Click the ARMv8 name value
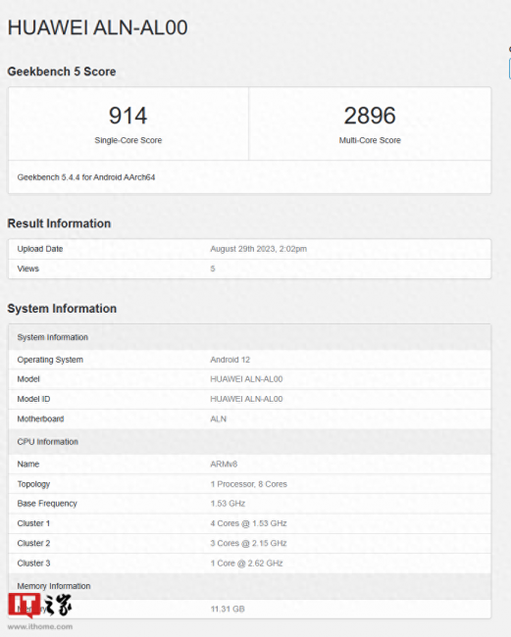Image resolution: width=511 pixels, height=637 pixels. (224, 464)
